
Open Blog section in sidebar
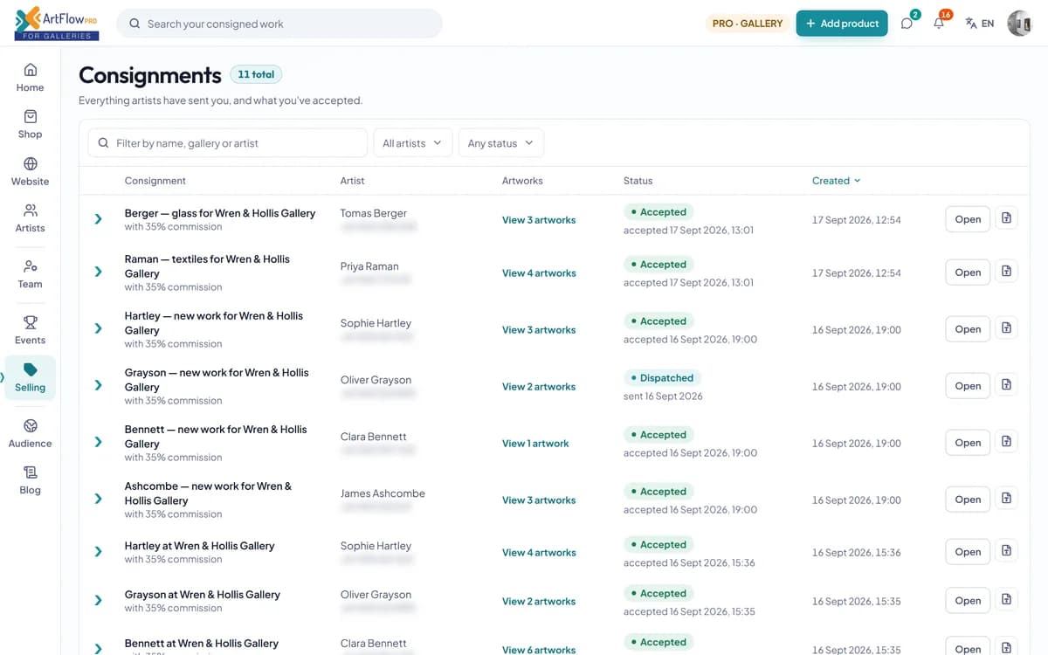30,480
